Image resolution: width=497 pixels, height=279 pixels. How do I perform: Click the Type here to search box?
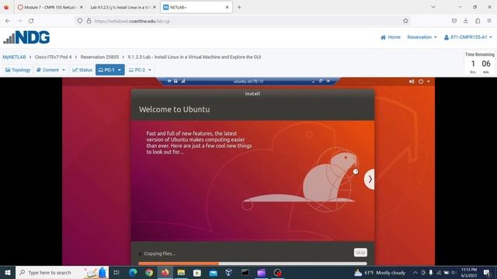(x=62, y=272)
